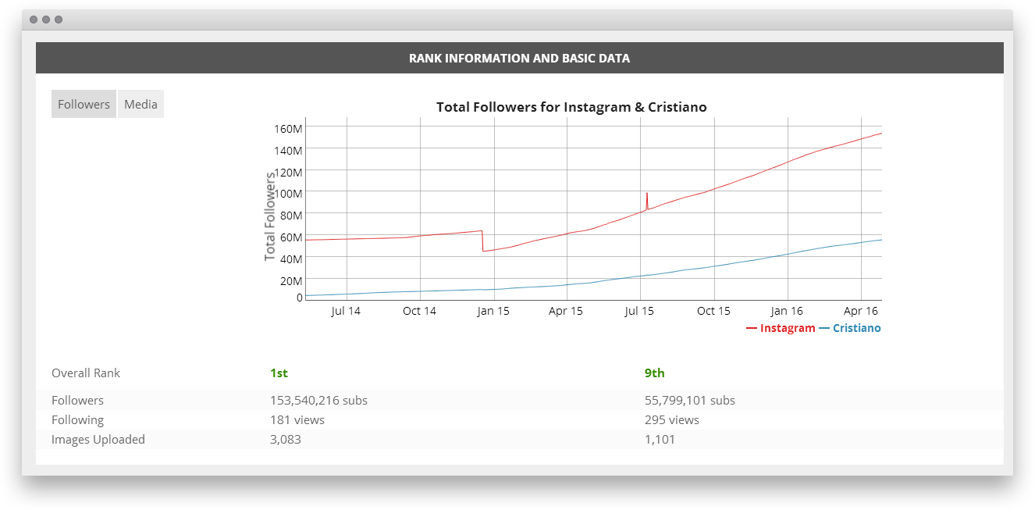Toggle the Instagram series in chart legend
Viewport: 1035px width, 510px height.
781,328
